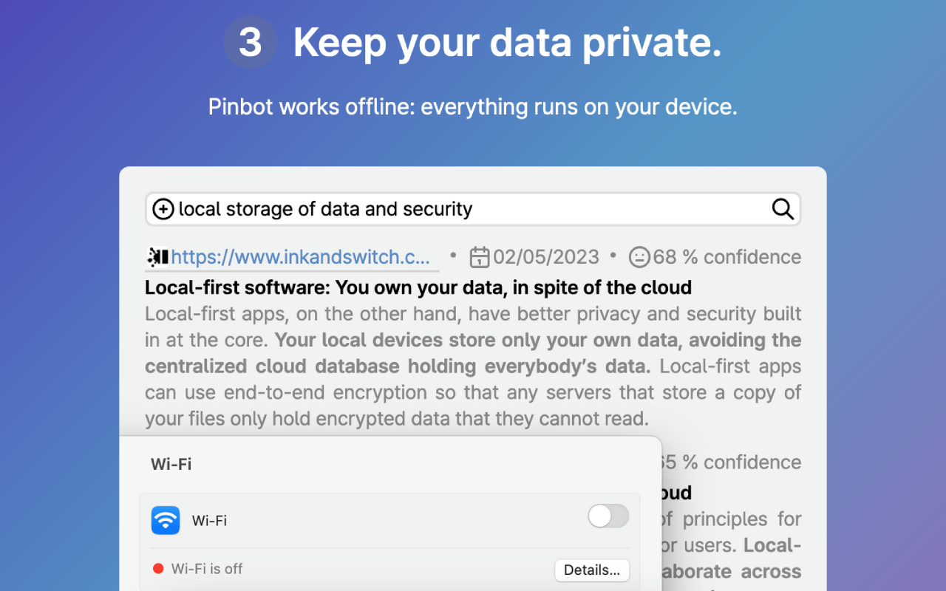This screenshot has width=946, height=591.
Task: Open the inkandswitch.c... link
Action: pyautogui.click(x=300, y=257)
